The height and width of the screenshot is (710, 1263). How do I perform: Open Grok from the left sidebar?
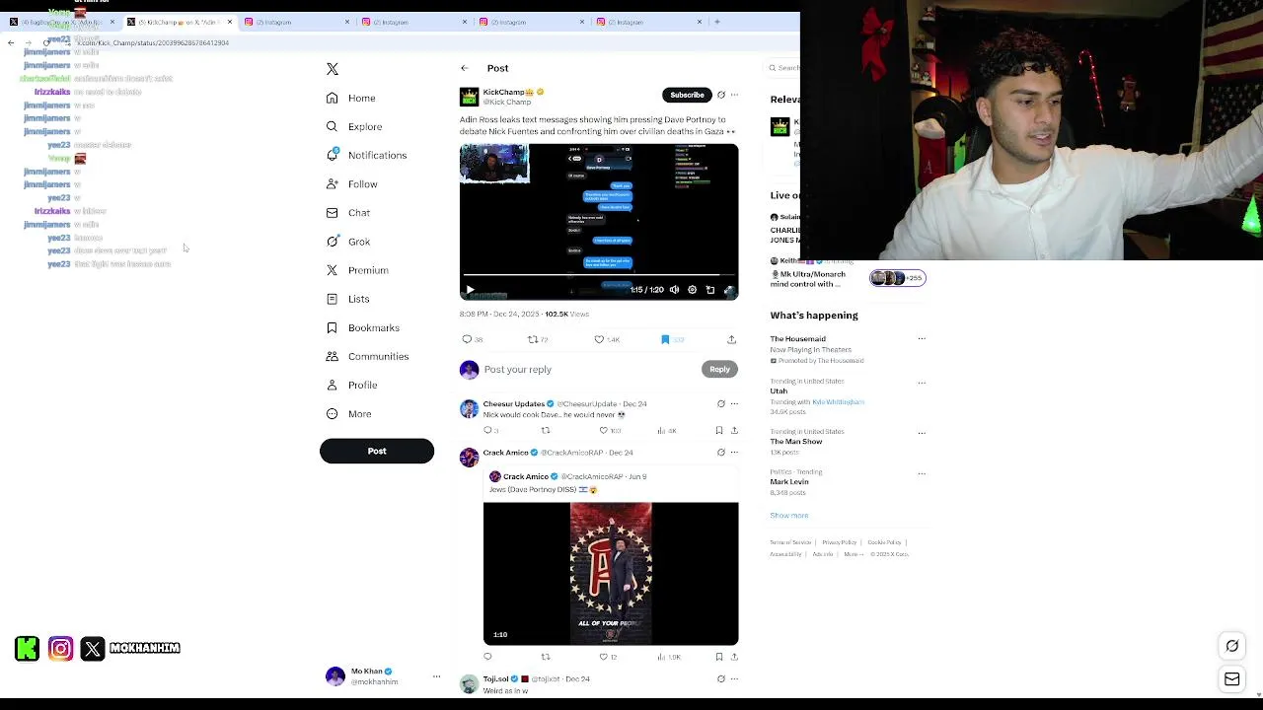[x=348, y=242]
